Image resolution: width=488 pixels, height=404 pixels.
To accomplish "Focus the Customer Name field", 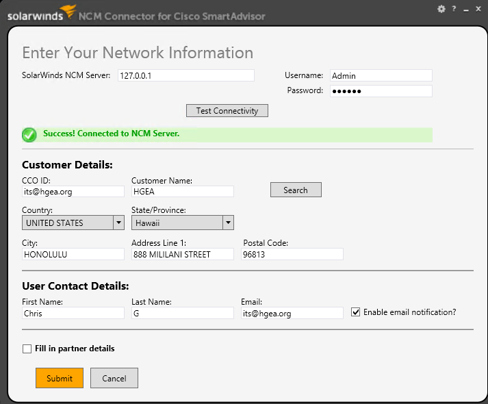I will (x=182, y=192).
